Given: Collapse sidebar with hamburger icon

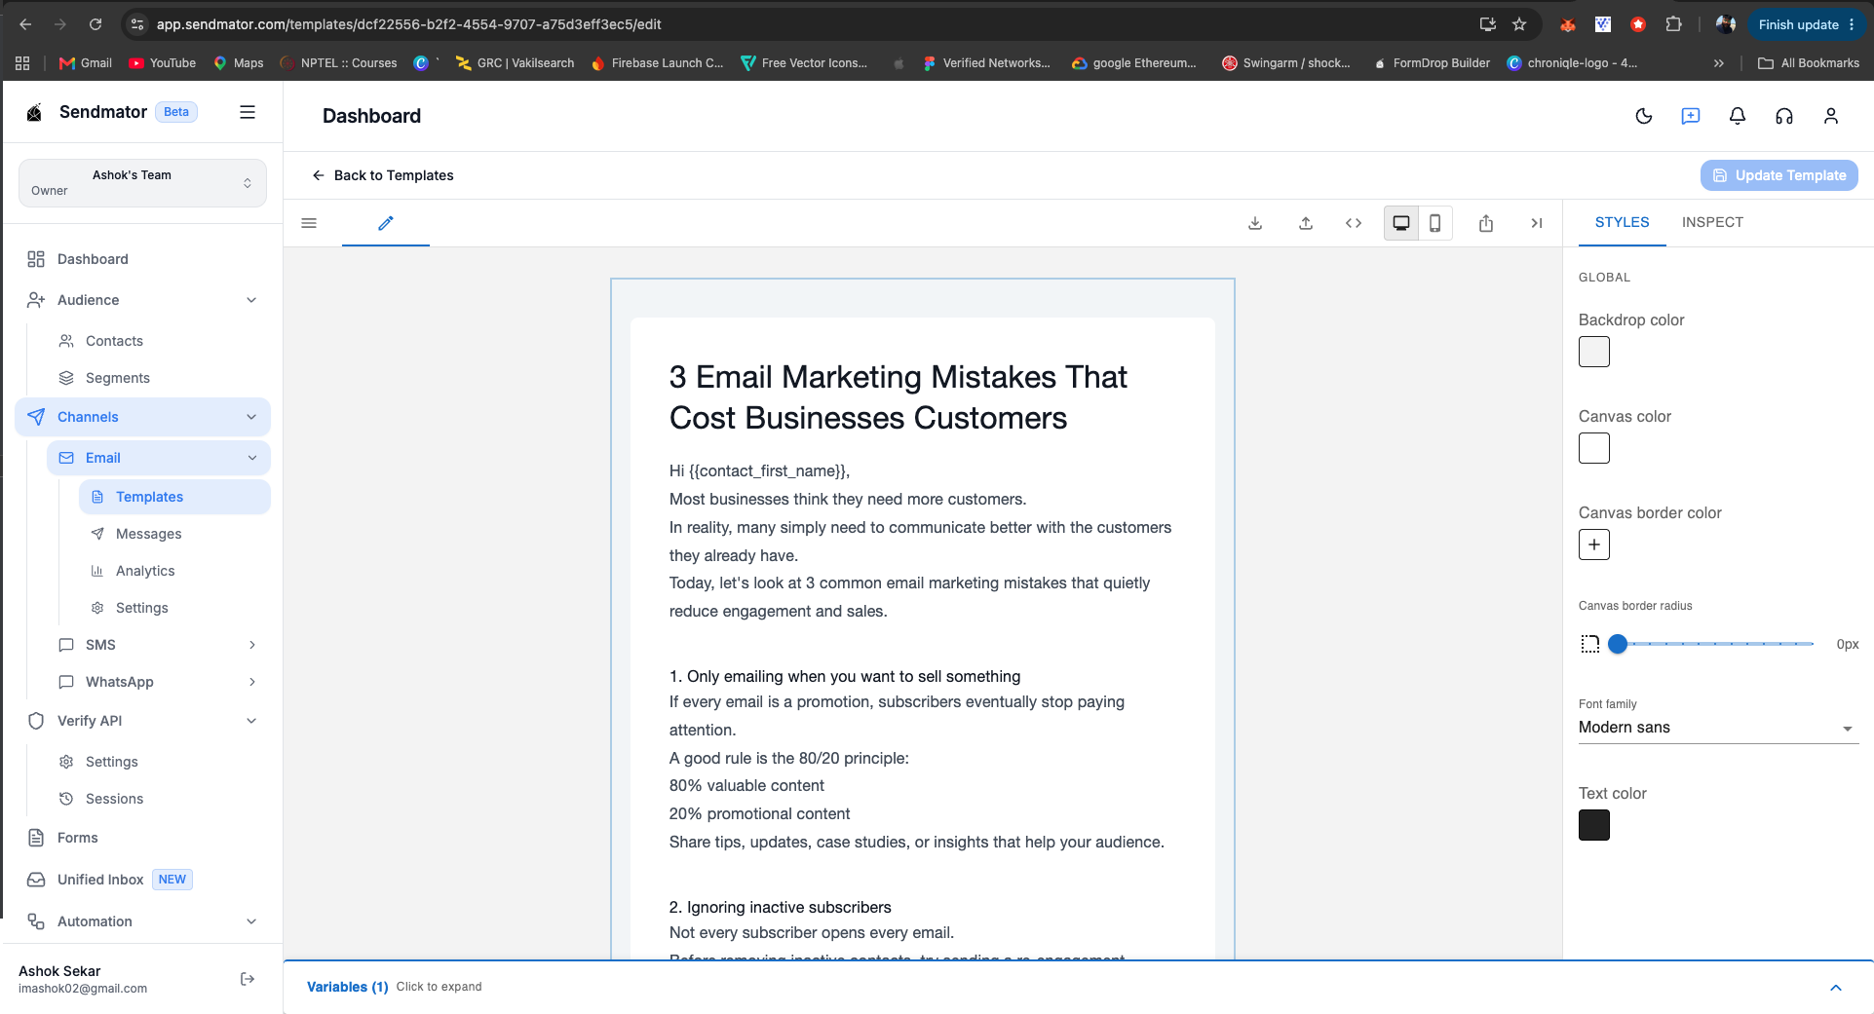Looking at the screenshot, I should point(248,112).
